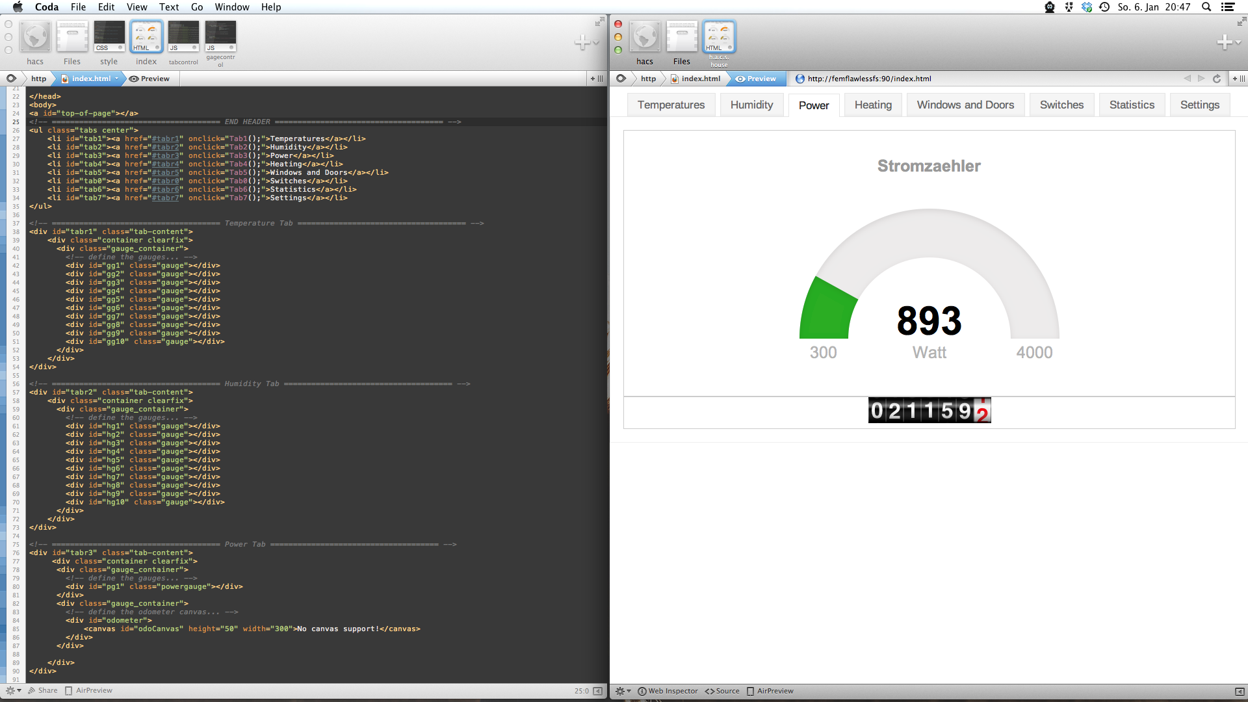This screenshot has height=702, width=1248.
Task: Open the Temperatures tab in preview
Action: (x=671, y=105)
